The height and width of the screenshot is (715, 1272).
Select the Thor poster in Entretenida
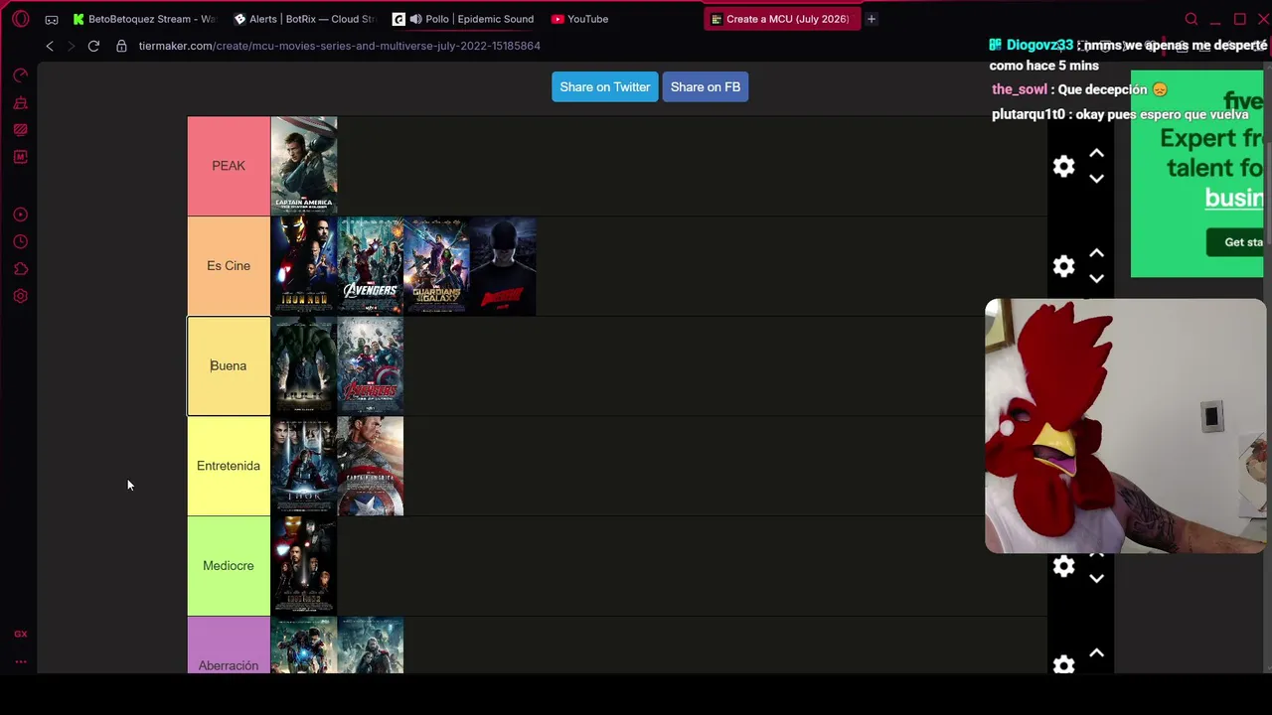pyautogui.click(x=304, y=466)
